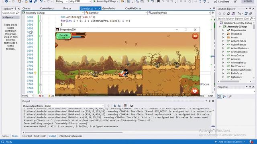Click Categorized icon in Properties panel

point(220,96)
